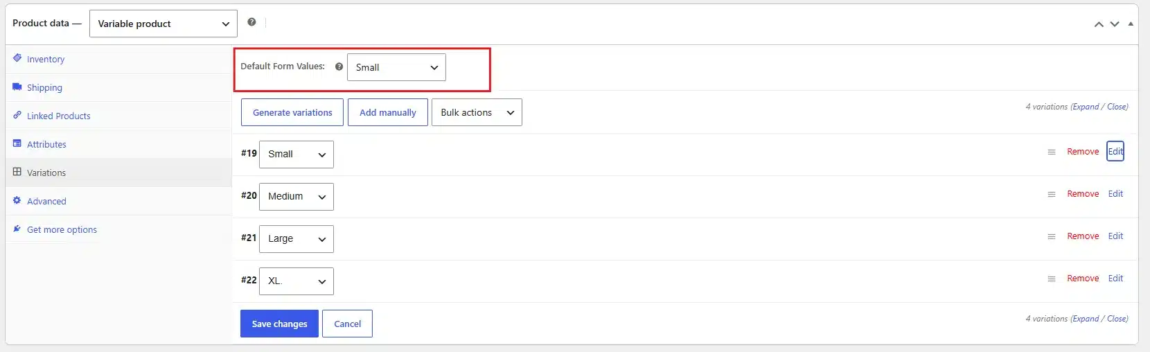Click the Inventory tab icon
1150x352 pixels.
17,58
